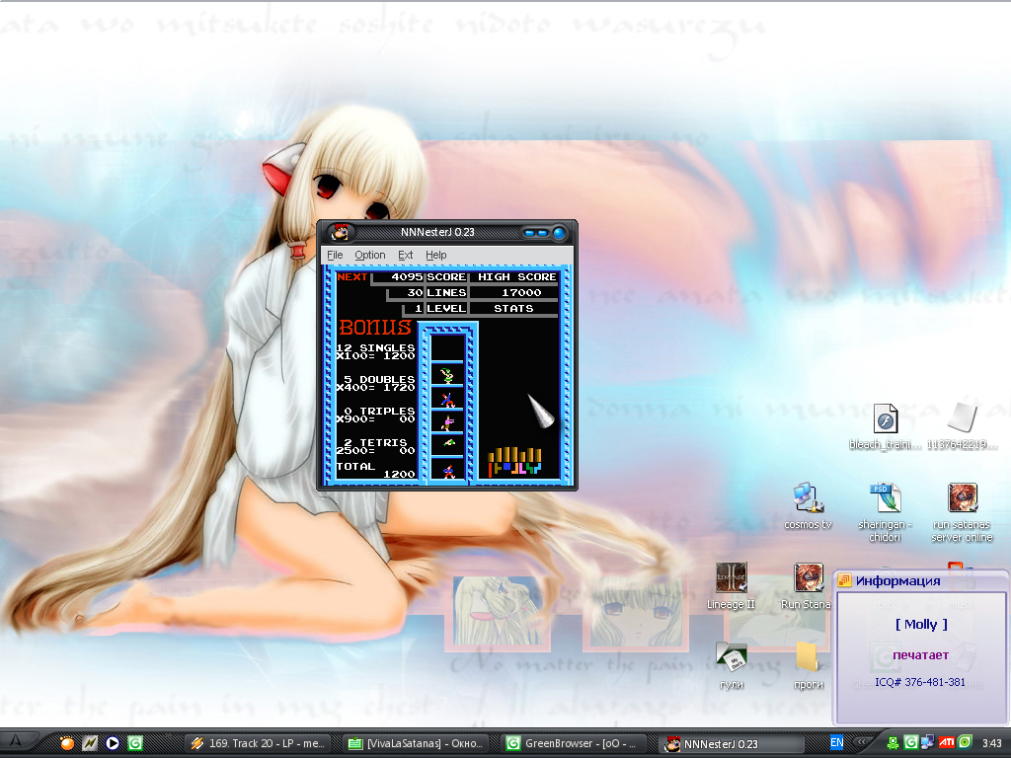The image size is (1011, 758).
Task: Switch to the [VivaLaSatanas] taskbar window button
Action: tap(417, 743)
